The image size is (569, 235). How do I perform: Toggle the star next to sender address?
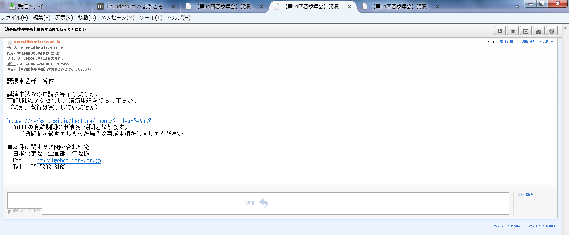point(10,42)
